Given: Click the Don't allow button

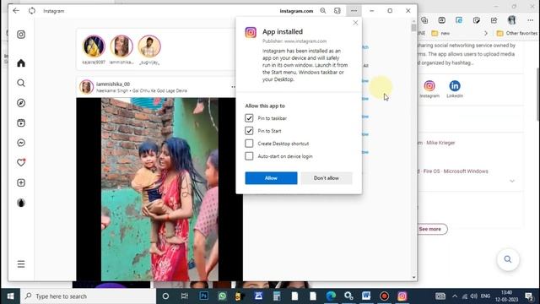Looking at the screenshot, I should 327,178.
